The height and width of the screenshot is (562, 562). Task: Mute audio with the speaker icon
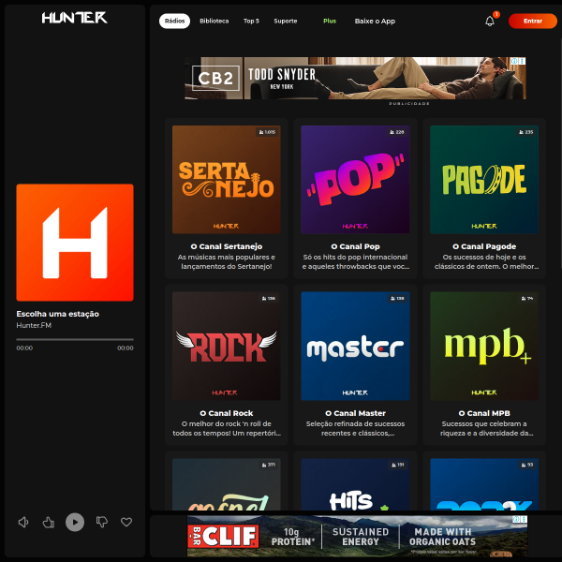[23, 523]
